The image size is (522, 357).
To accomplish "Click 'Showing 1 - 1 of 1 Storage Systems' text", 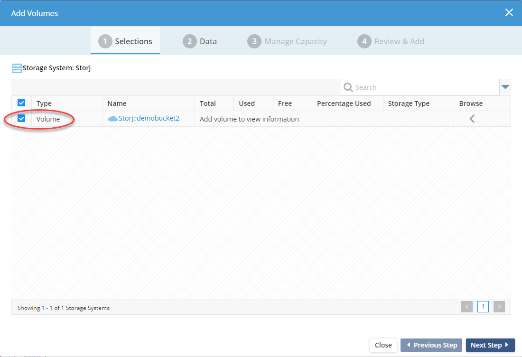I will [x=64, y=308].
